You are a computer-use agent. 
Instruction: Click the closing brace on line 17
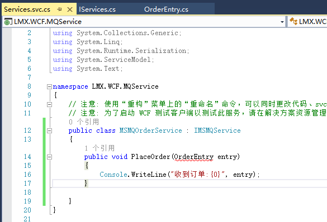[86, 184]
